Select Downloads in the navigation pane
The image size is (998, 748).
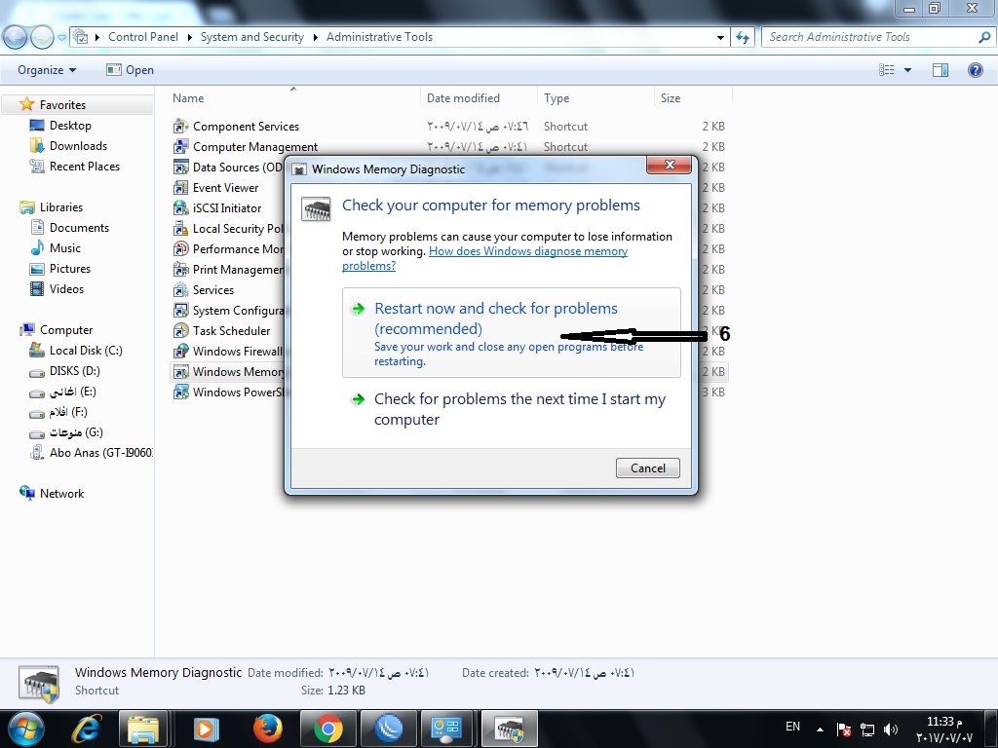pyautogui.click(x=78, y=146)
